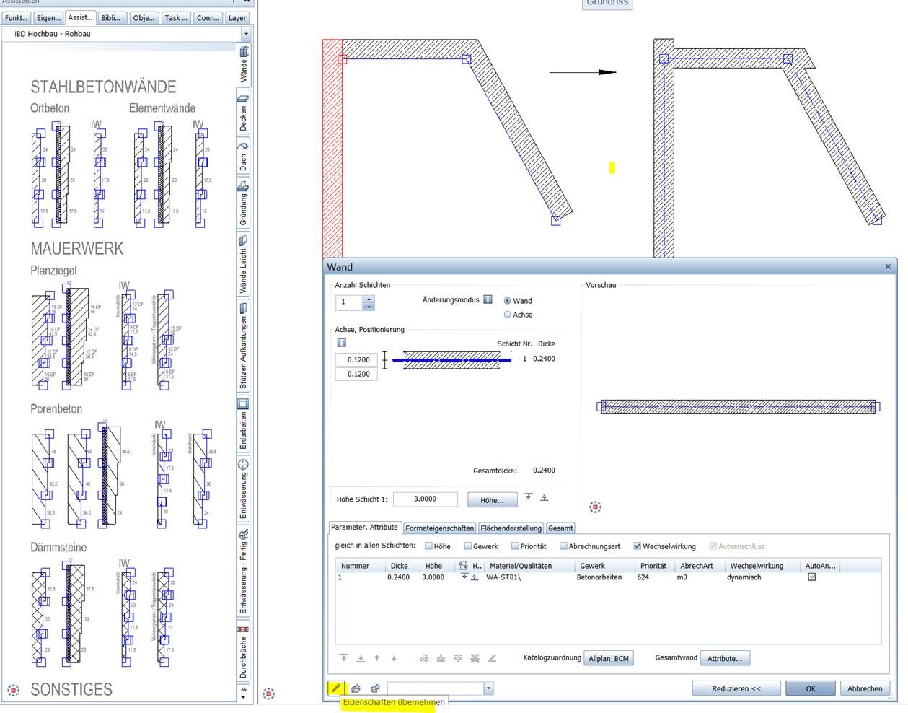Click the Achse, Positionierung info icon
This screenshot has width=908, height=713.
click(x=341, y=343)
